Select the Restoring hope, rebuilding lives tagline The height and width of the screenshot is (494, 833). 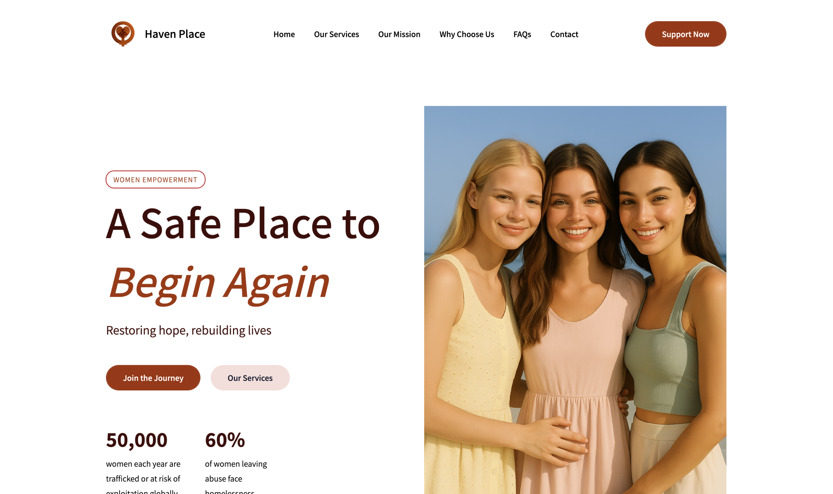click(189, 330)
